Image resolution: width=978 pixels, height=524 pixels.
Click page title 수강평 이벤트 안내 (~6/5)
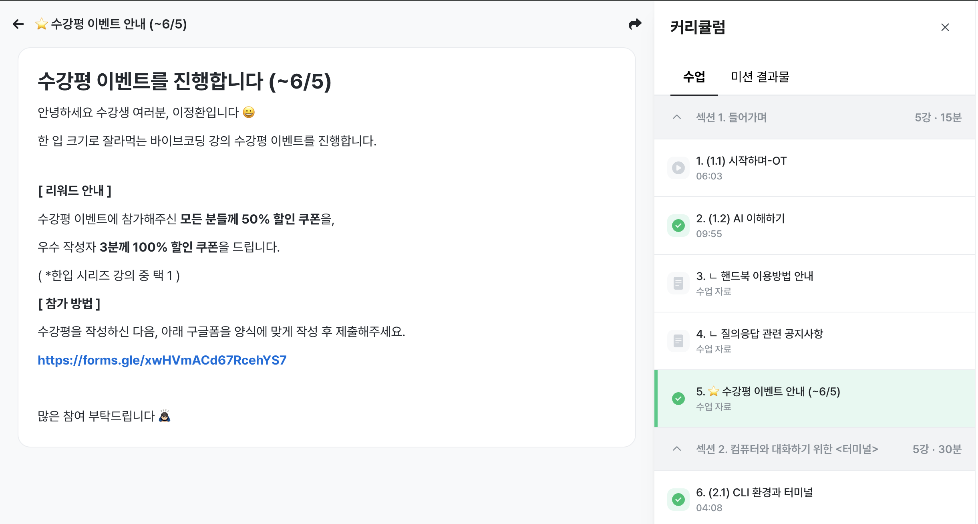tap(119, 24)
